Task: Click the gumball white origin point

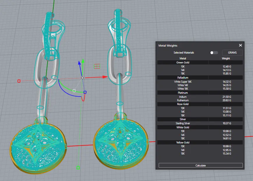Action: pyautogui.click(x=82, y=78)
